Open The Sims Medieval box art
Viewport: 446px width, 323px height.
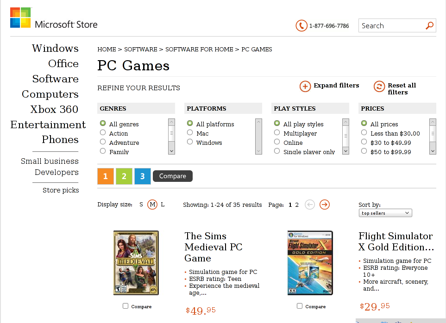136,263
